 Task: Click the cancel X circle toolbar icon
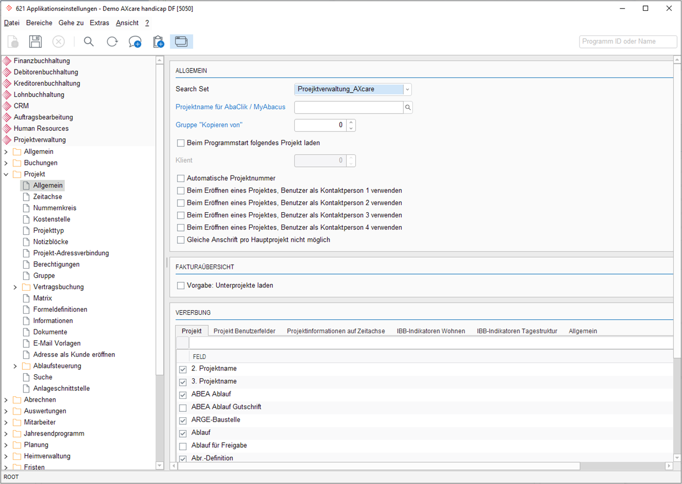coord(58,42)
